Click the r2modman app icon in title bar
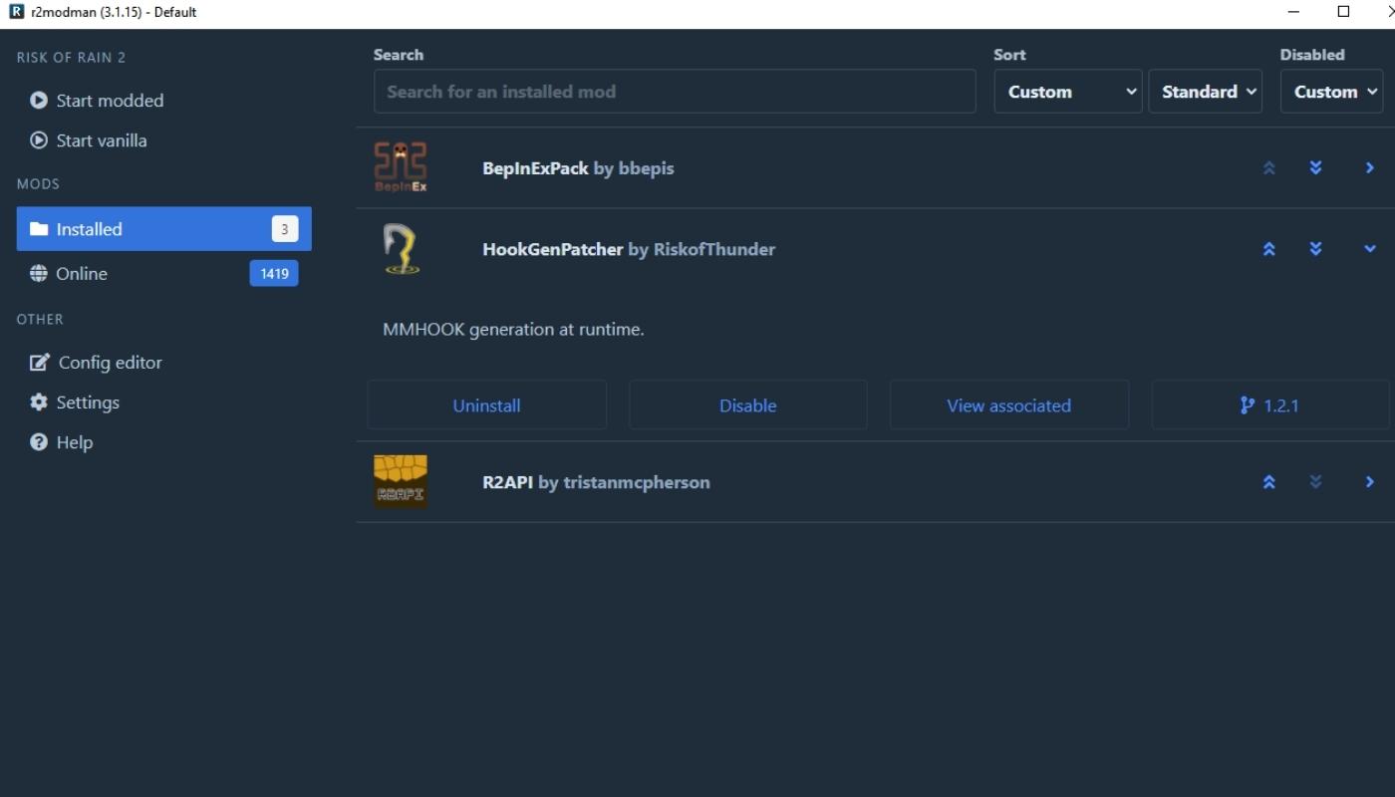 pos(16,12)
